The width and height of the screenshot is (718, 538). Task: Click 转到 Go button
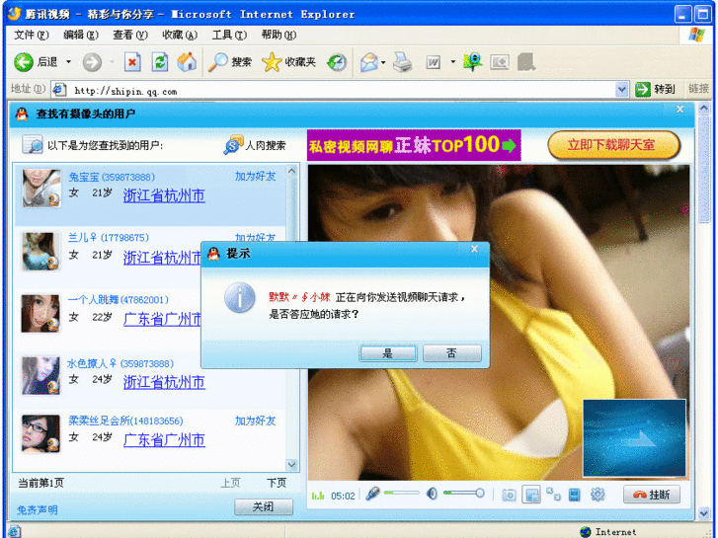click(x=655, y=89)
